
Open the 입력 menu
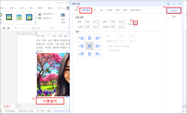pos(13,8)
